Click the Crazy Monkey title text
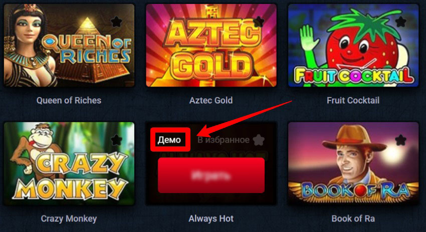 pyautogui.click(x=69, y=218)
